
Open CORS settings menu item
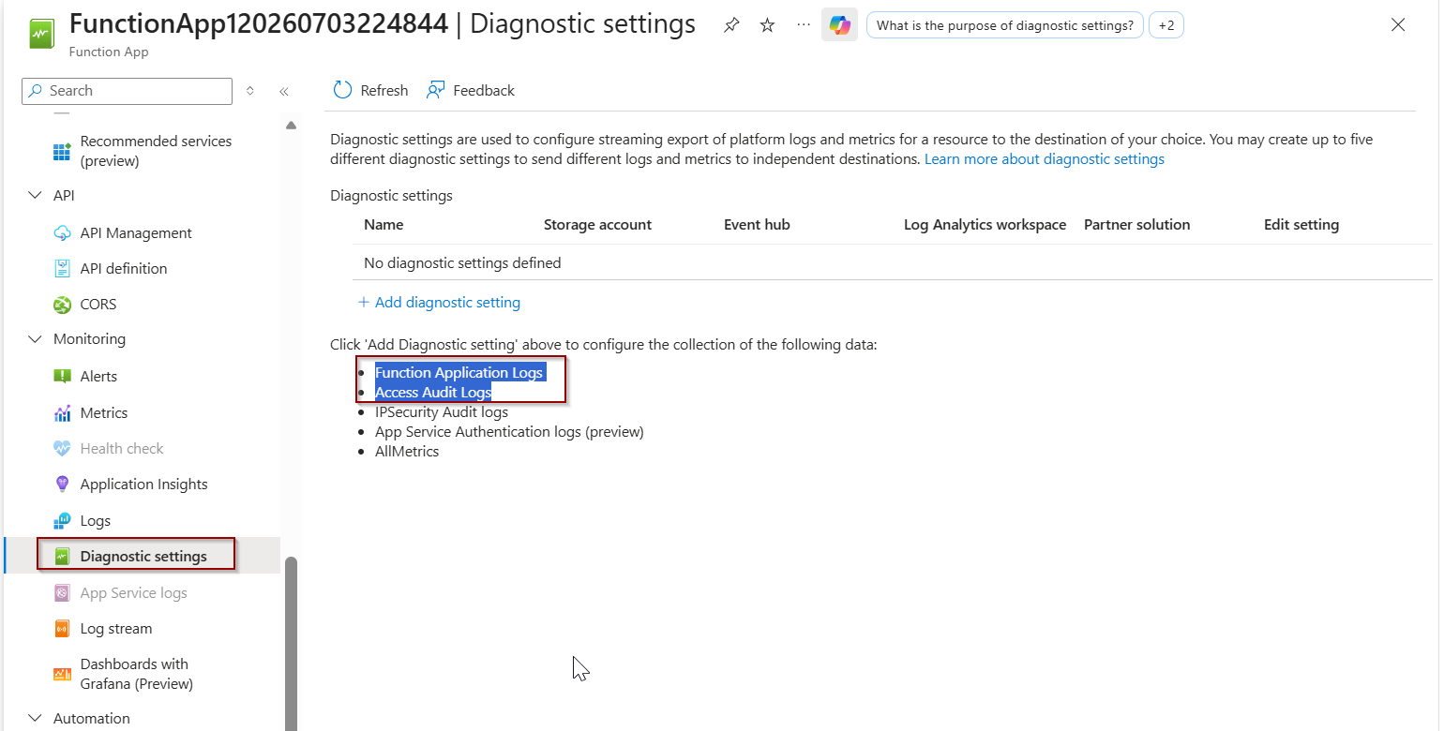[98, 305]
